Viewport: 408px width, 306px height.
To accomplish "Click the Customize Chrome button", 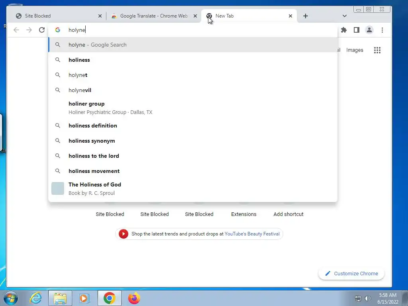I will [x=351, y=273].
